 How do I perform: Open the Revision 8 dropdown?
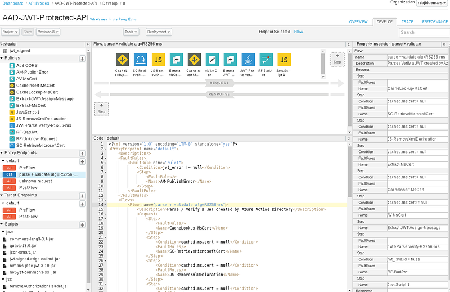[x=48, y=32]
